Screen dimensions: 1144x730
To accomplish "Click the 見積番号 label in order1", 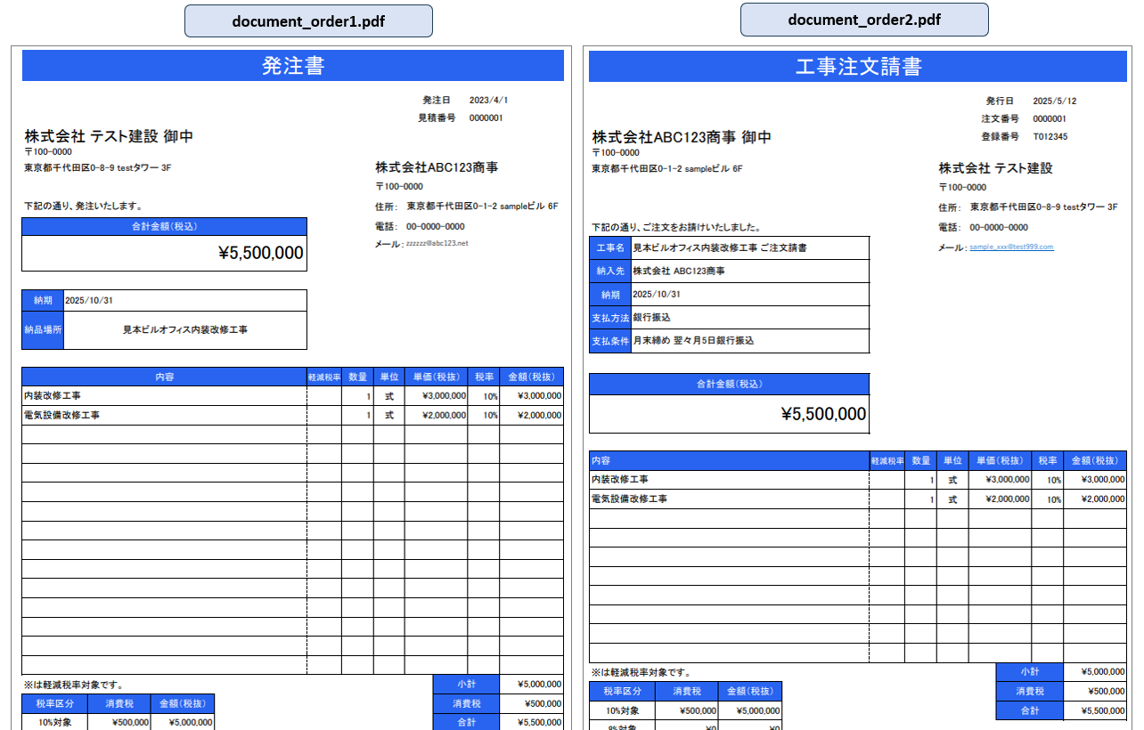I will (x=437, y=118).
